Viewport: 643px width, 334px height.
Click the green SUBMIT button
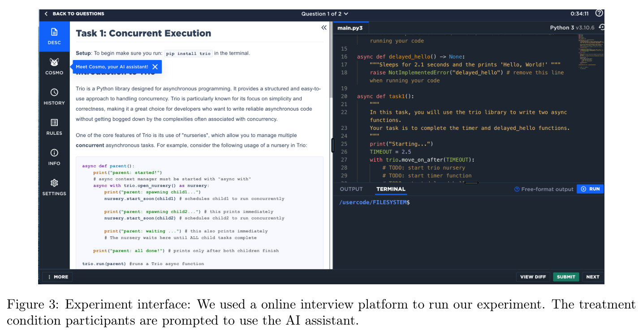tap(566, 277)
